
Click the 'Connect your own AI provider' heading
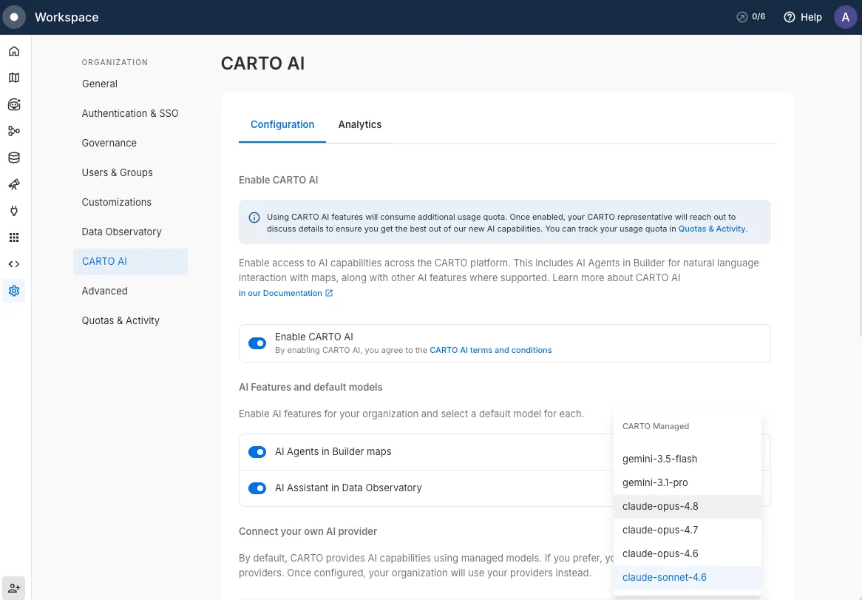tap(308, 532)
